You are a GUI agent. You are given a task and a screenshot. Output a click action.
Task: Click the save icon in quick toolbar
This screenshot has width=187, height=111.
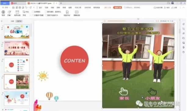[x=13, y=8]
